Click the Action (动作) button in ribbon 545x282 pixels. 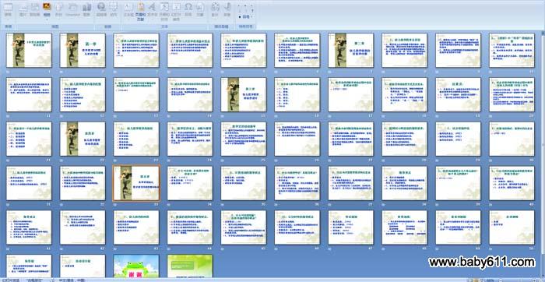point(114,9)
